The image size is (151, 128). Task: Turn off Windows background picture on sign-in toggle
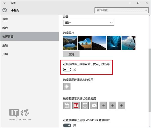point(67,125)
